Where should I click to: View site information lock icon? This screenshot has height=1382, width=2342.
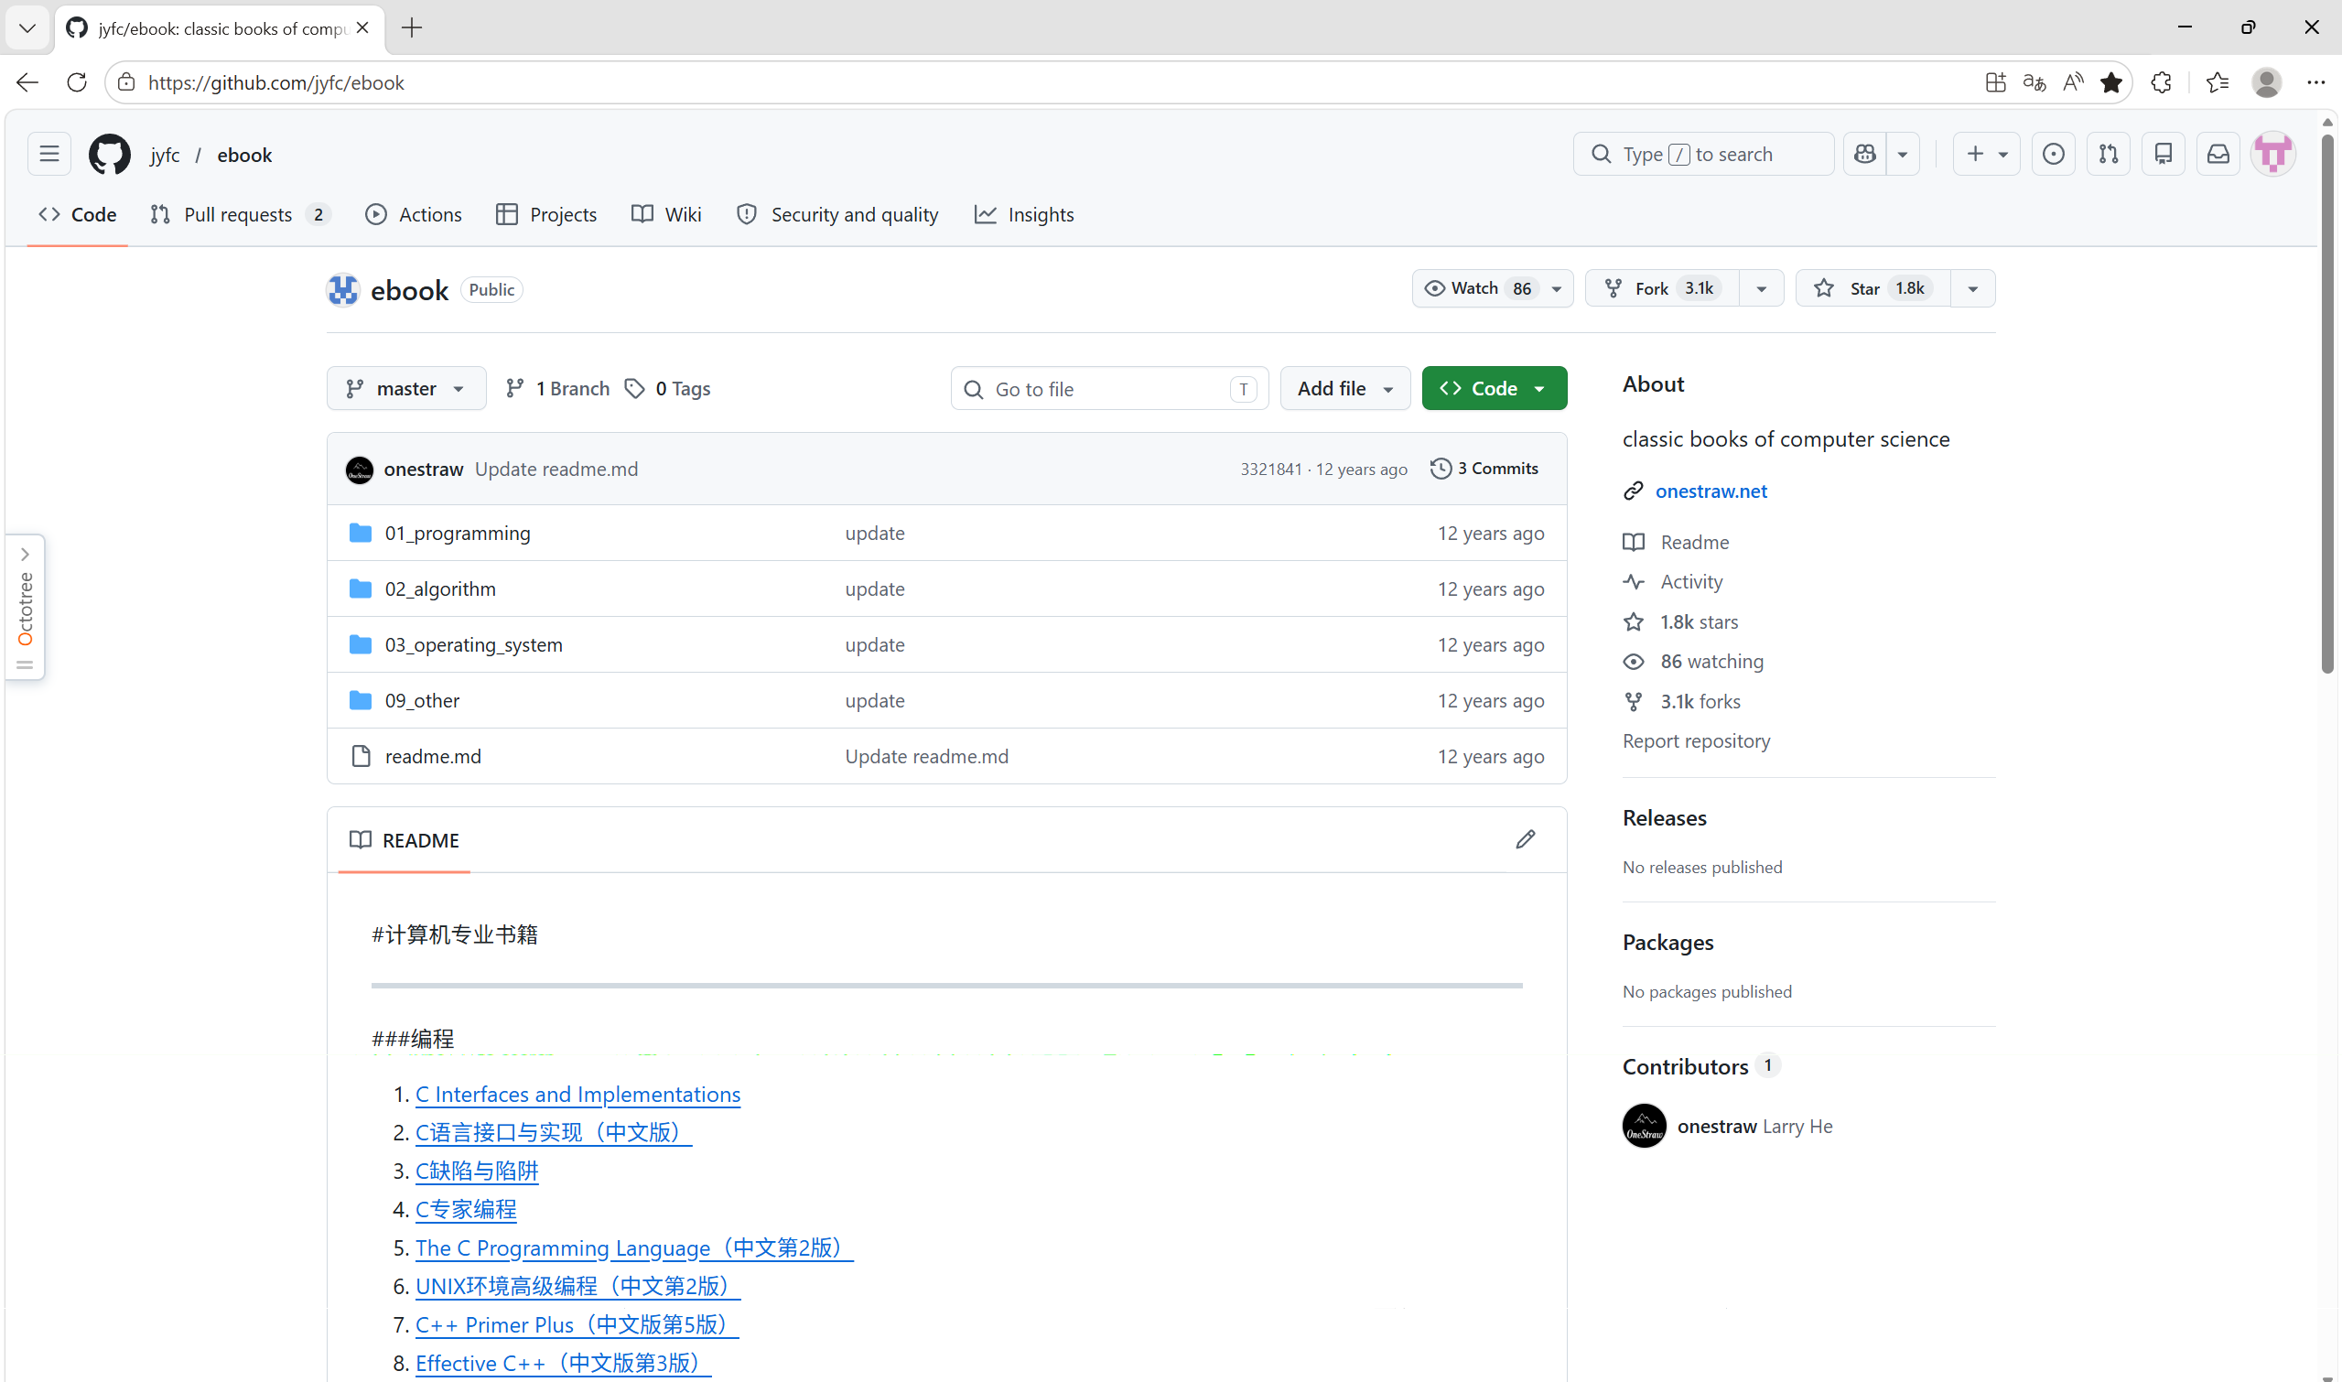point(126,83)
